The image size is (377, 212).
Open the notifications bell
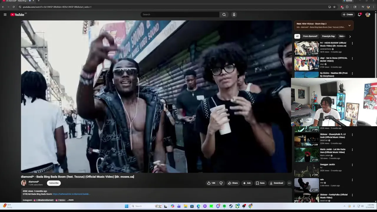(359, 14)
